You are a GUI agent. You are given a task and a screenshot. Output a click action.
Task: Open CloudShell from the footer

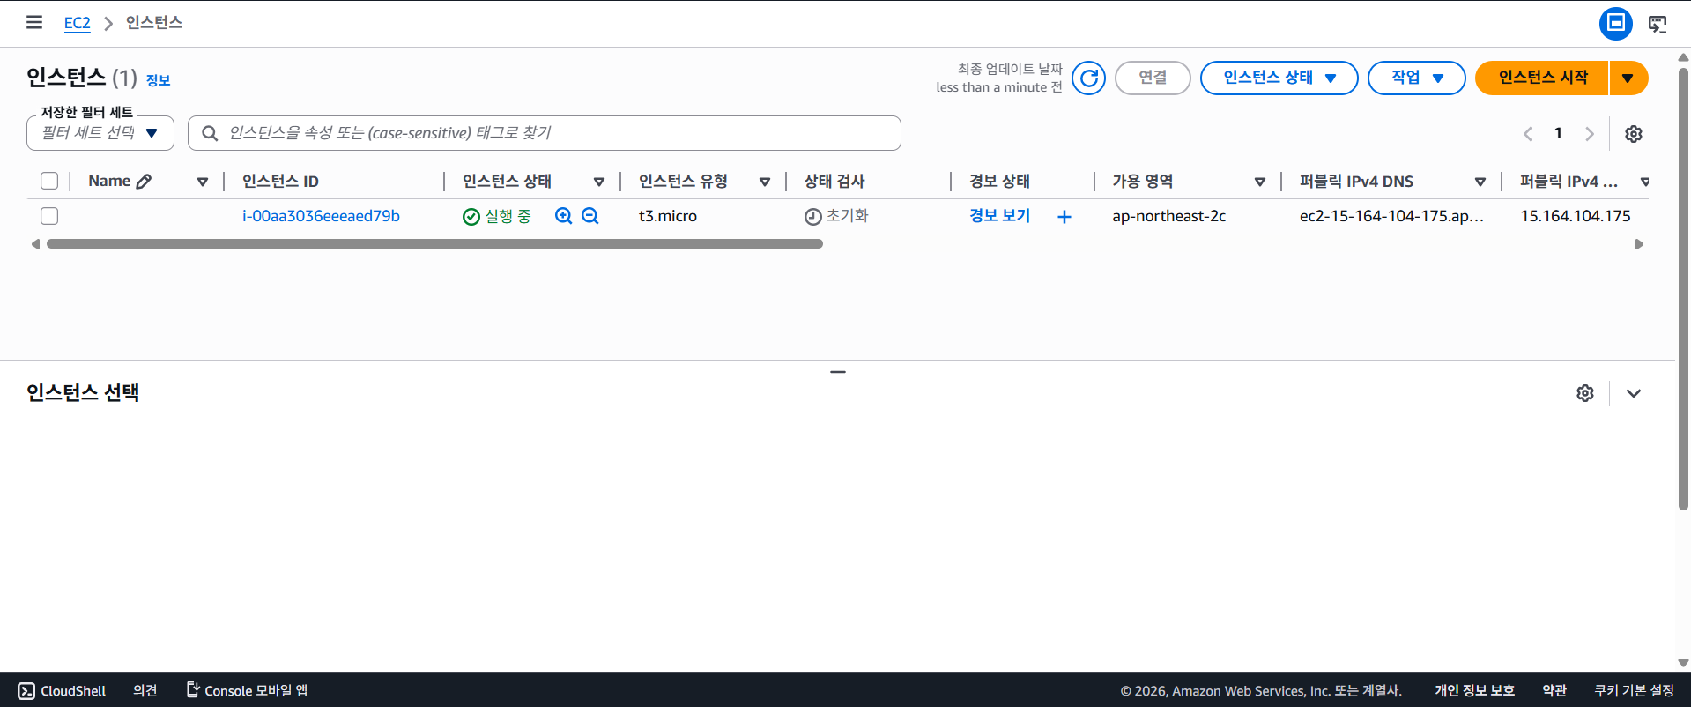[62, 691]
